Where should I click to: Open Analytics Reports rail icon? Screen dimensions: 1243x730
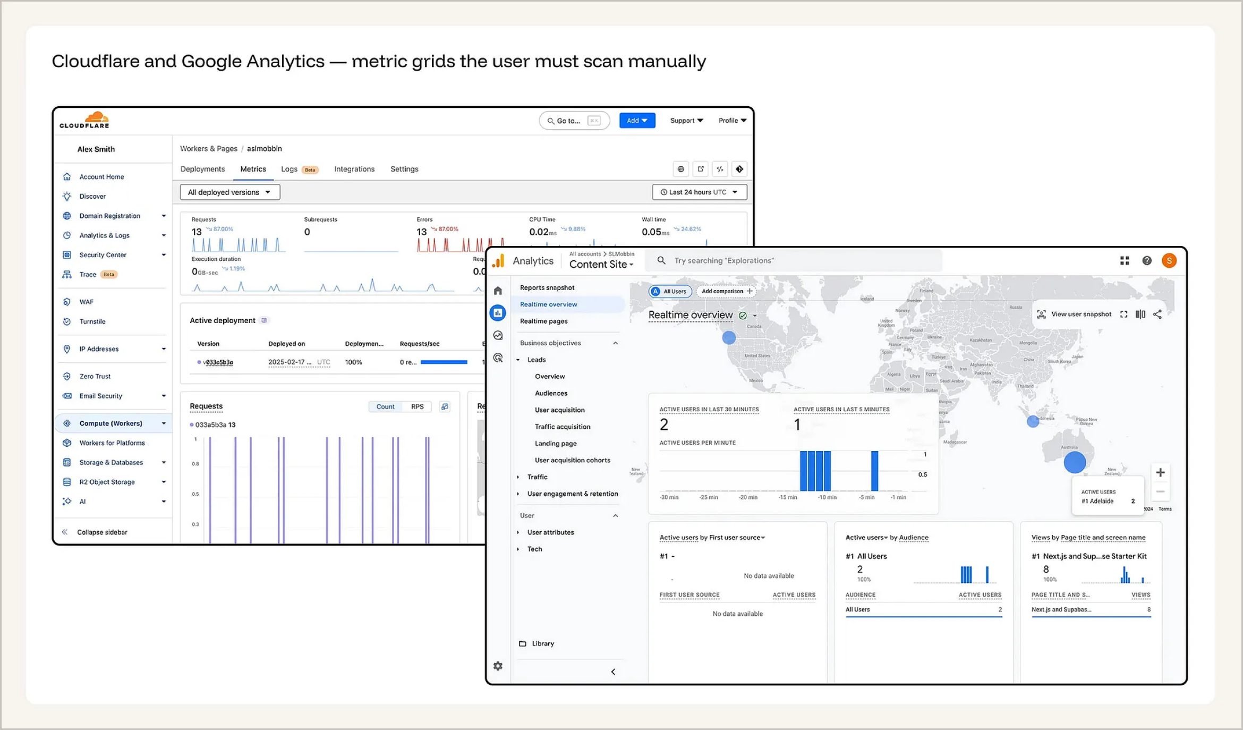point(498,313)
